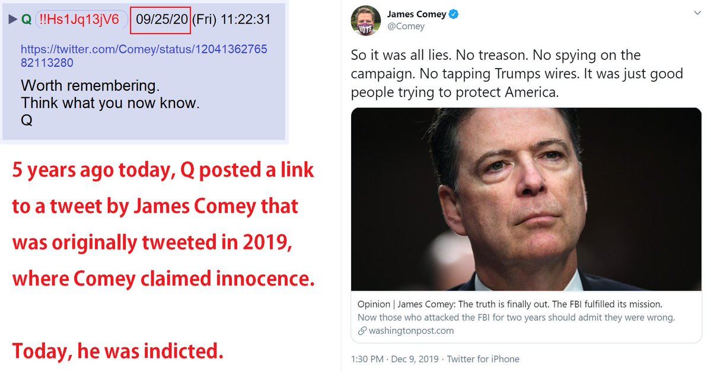
Task: Open the @Comey handle
Action: pyautogui.click(x=406, y=27)
